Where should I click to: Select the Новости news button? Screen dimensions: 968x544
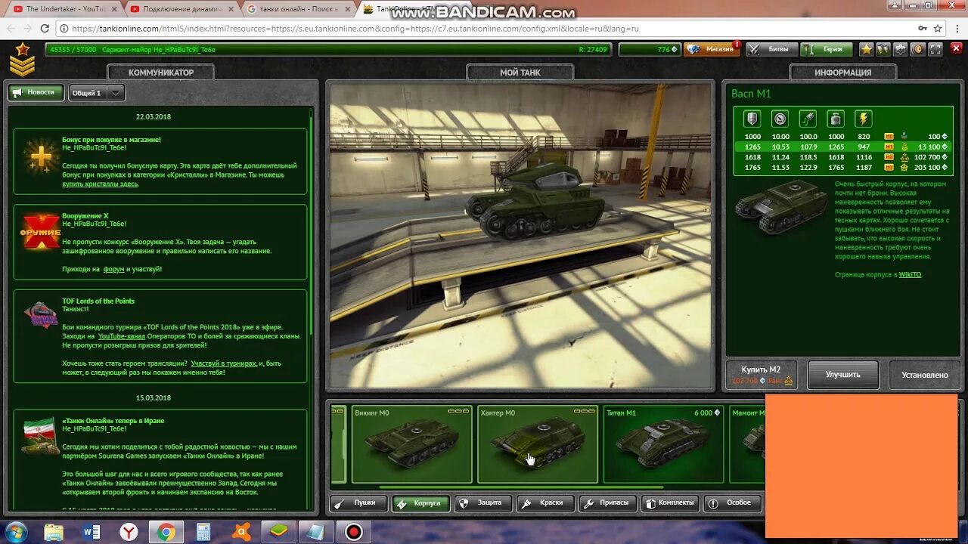pos(36,92)
